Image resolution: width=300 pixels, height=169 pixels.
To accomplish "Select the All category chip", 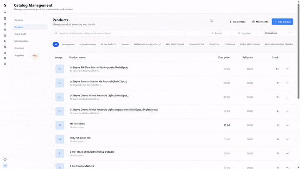I will coord(56,44).
